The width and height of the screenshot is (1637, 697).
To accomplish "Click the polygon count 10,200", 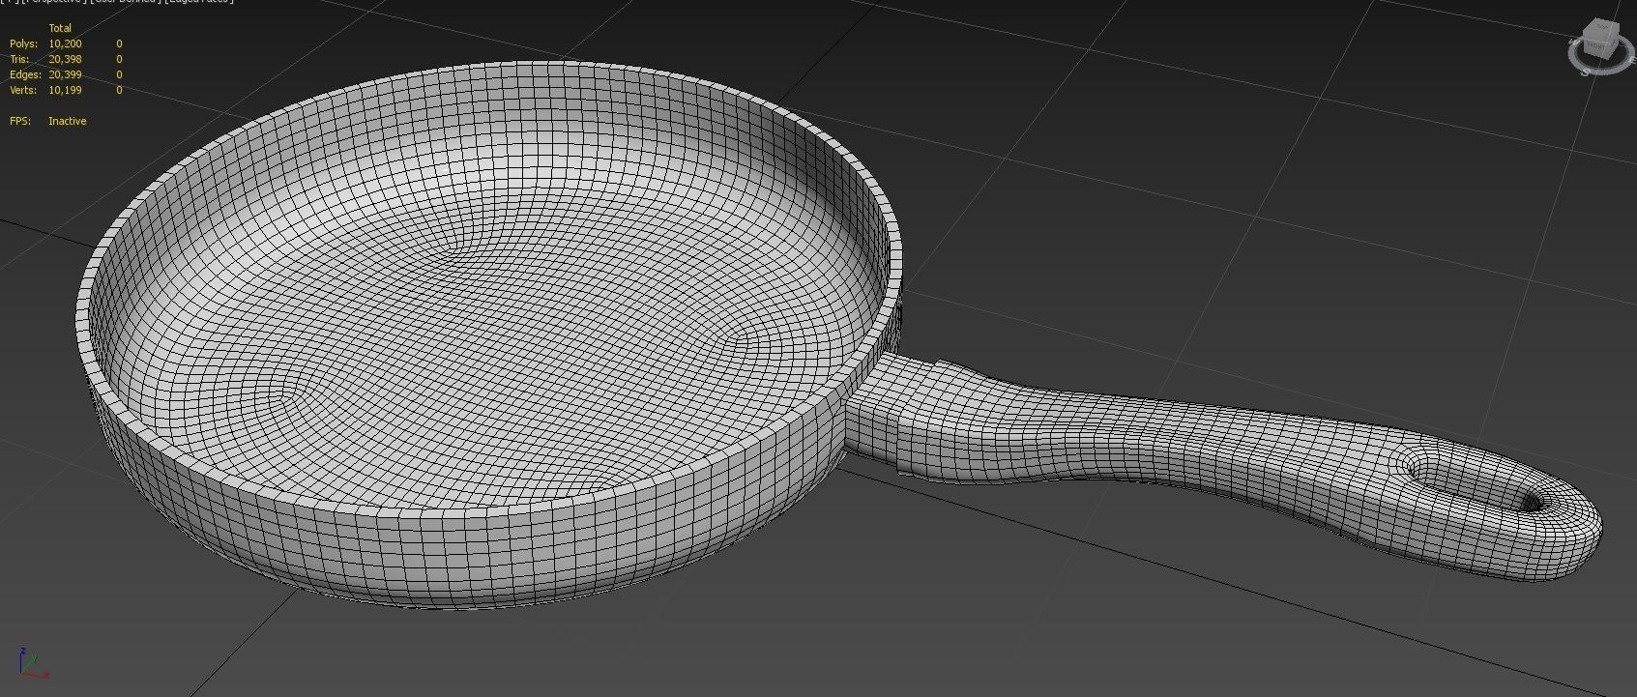I will point(65,44).
